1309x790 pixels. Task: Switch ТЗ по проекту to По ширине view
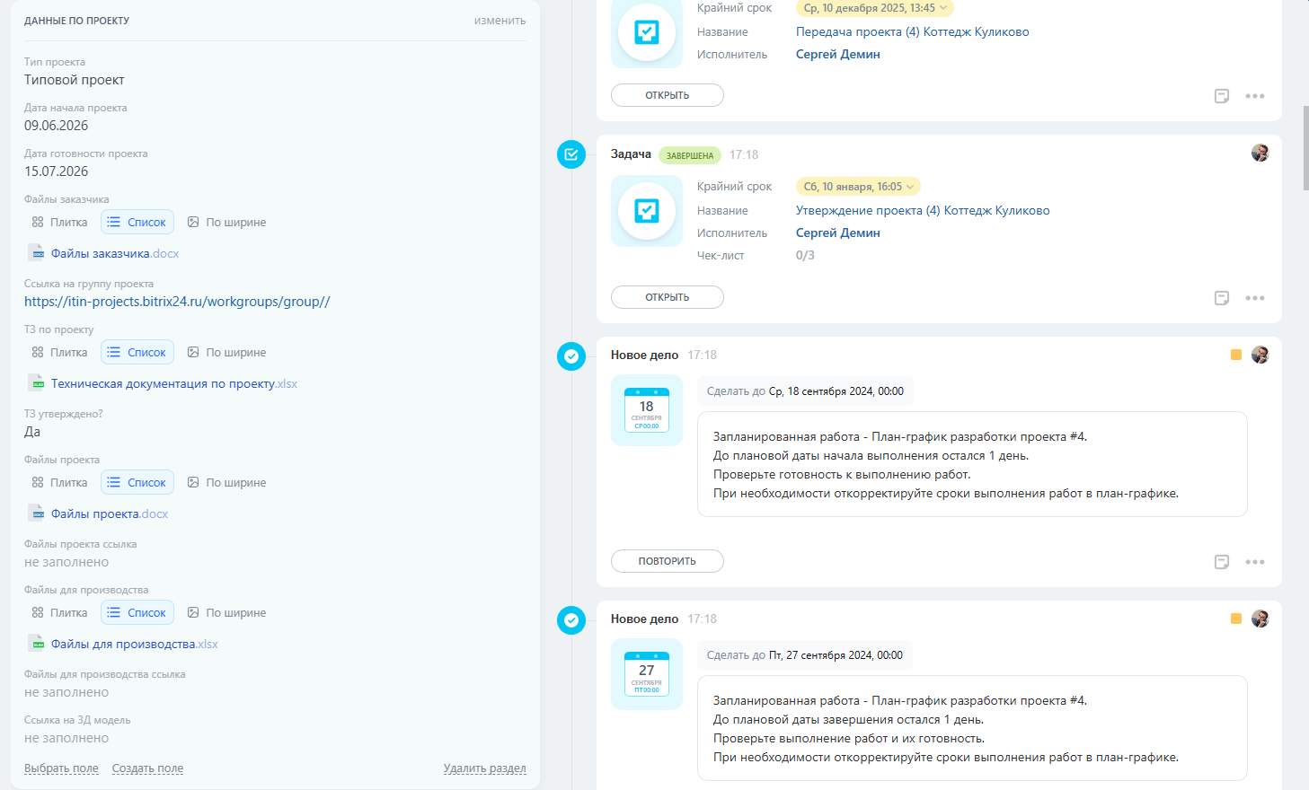click(226, 352)
